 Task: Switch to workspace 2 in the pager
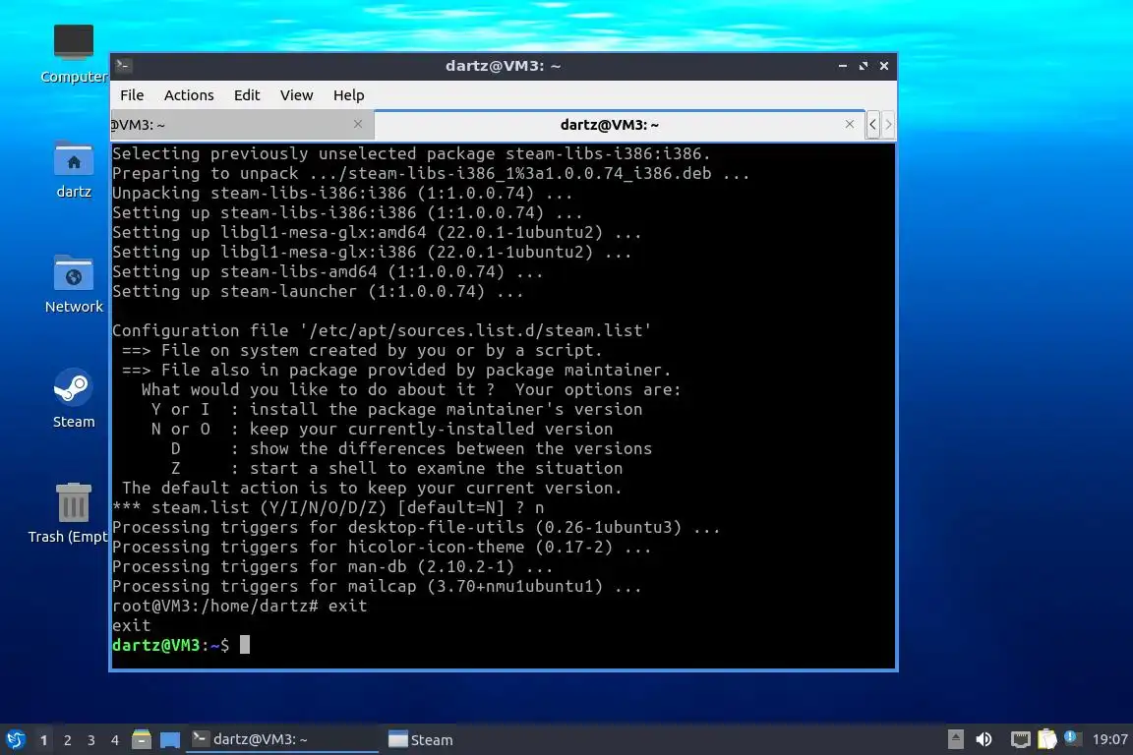[x=67, y=740]
